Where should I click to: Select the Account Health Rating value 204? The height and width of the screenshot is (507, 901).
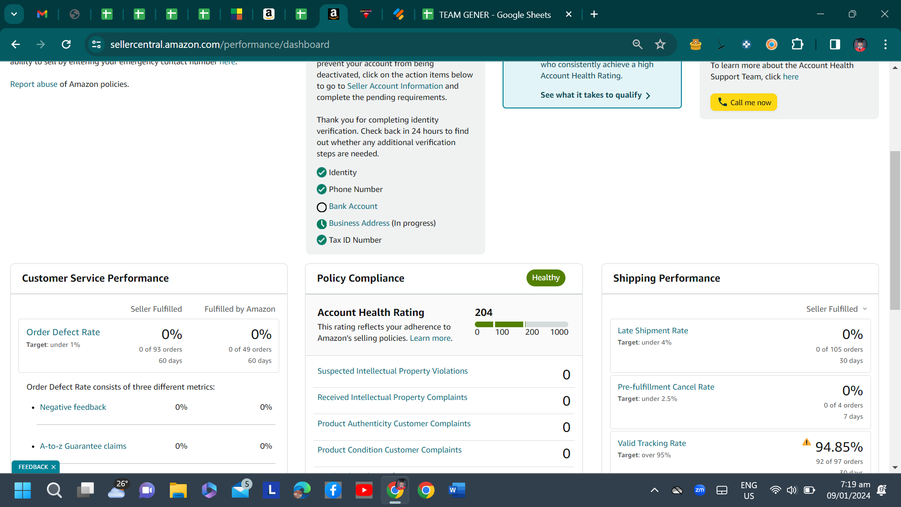click(484, 313)
